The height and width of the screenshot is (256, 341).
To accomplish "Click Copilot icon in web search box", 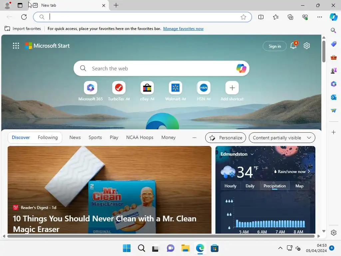I will 241,68.
